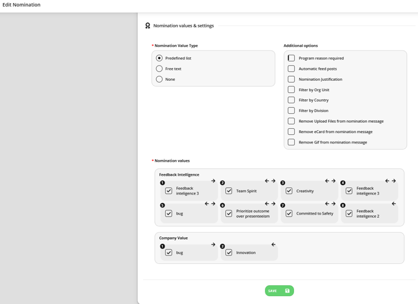Move Prioritize outcome over presenteeism left
This screenshot has height=304, width=418.
[x=267, y=204]
